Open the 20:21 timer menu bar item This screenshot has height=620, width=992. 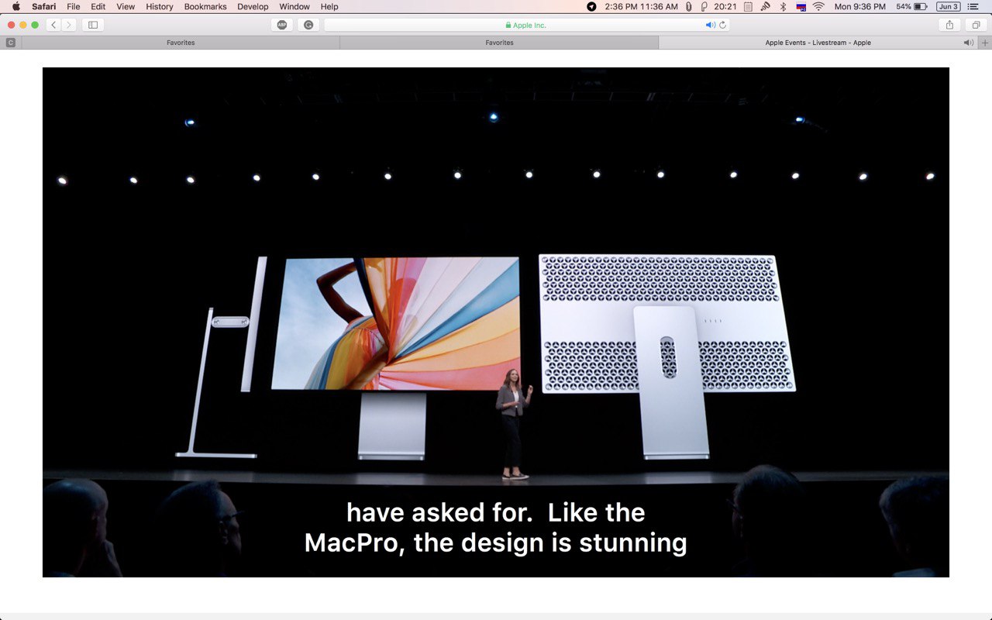coord(725,6)
